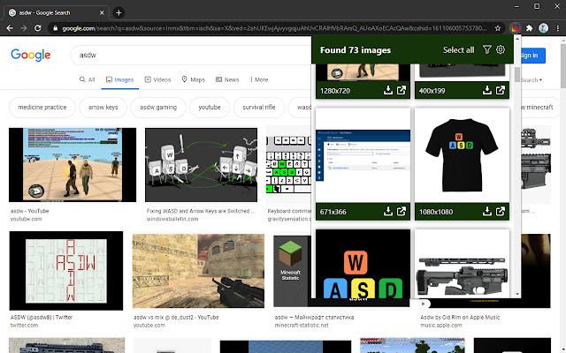Viewport: 566px width, 353px height.
Task: Click the address bar URL
Action: point(273,28)
